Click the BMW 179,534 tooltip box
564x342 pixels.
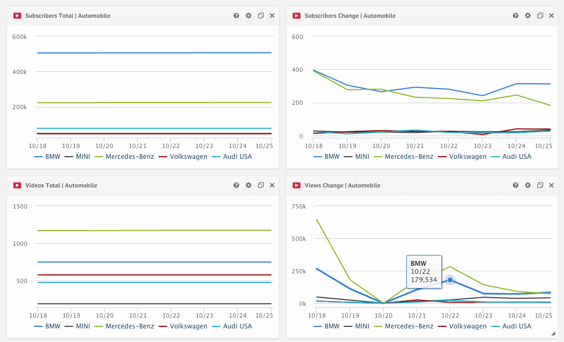coord(424,272)
